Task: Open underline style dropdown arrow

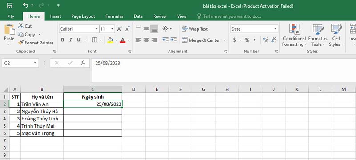Action: 85,40
